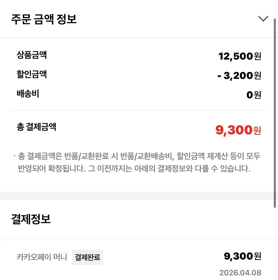Select the 상품금액 label
This screenshot has width=278, height=280.
click(x=32, y=55)
